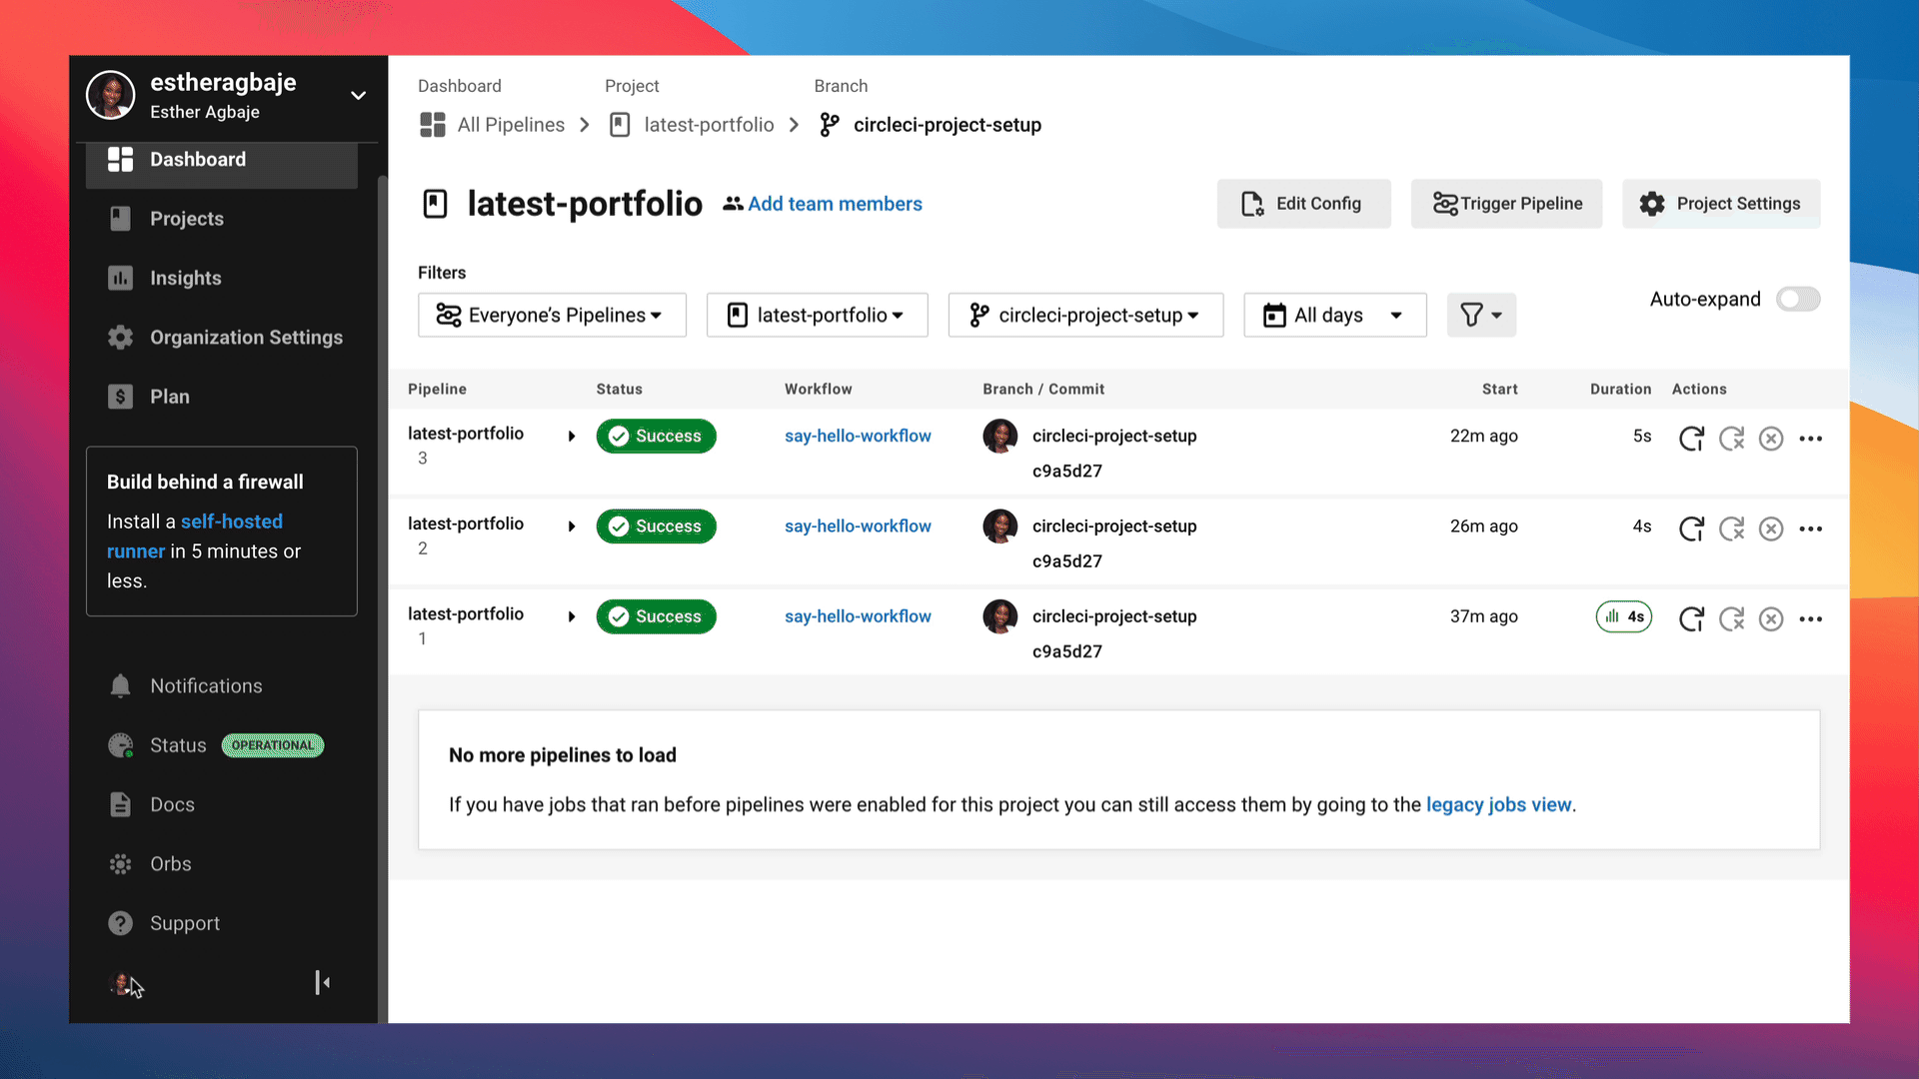Click the All Pipelines grid icon in breadcrumb
Image resolution: width=1919 pixels, height=1079 pixels.
(x=432, y=125)
